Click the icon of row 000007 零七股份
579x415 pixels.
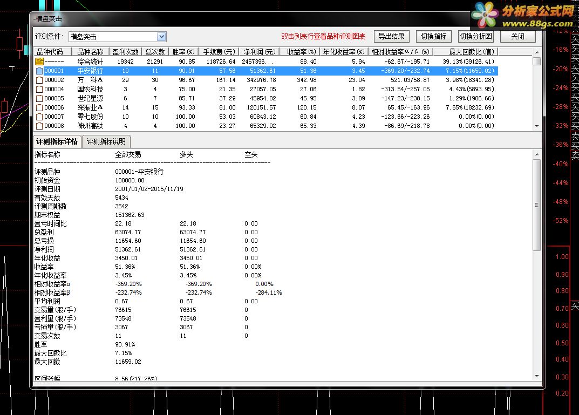[39, 117]
